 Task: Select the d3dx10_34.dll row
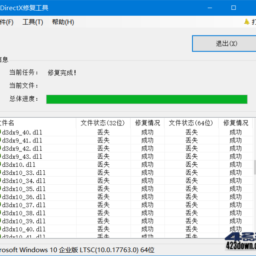[126, 181]
